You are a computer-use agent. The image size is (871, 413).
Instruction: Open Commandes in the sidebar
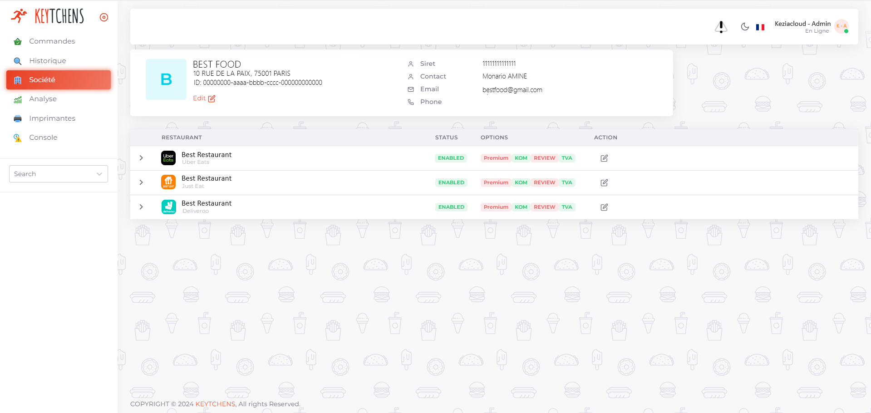point(52,41)
